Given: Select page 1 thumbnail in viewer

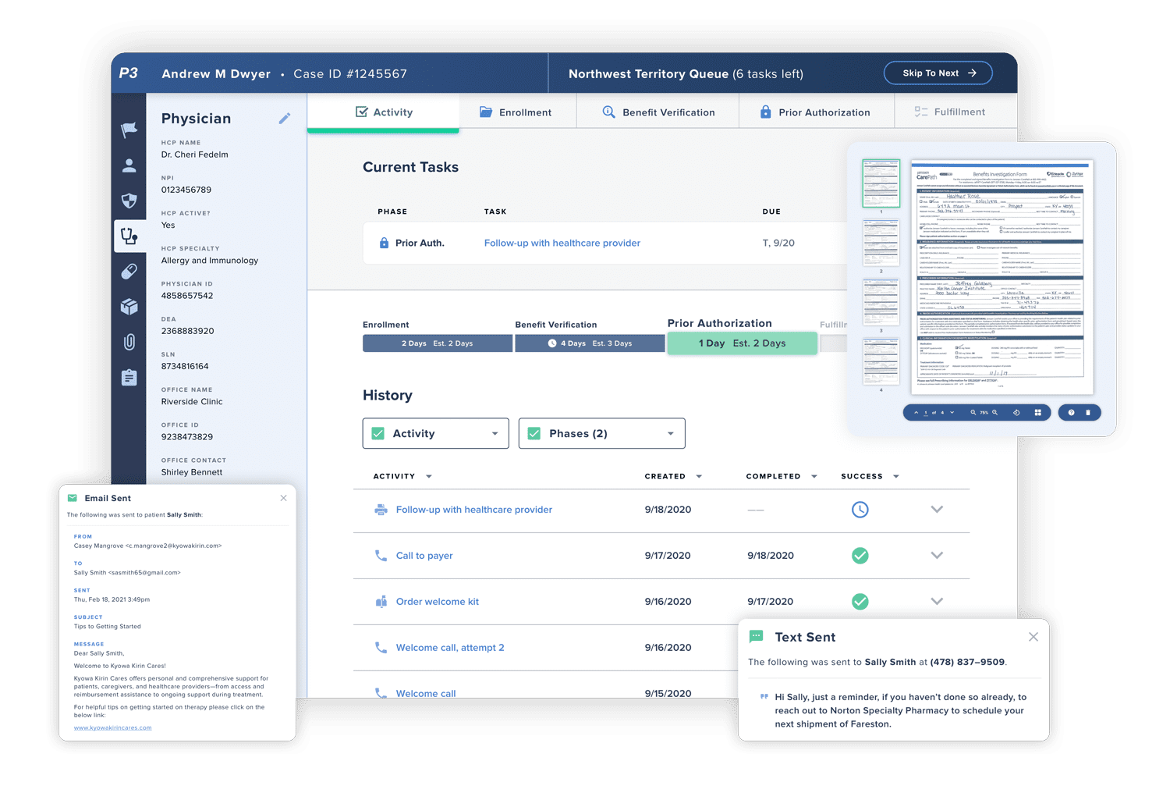Looking at the screenshot, I should tap(881, 183).
